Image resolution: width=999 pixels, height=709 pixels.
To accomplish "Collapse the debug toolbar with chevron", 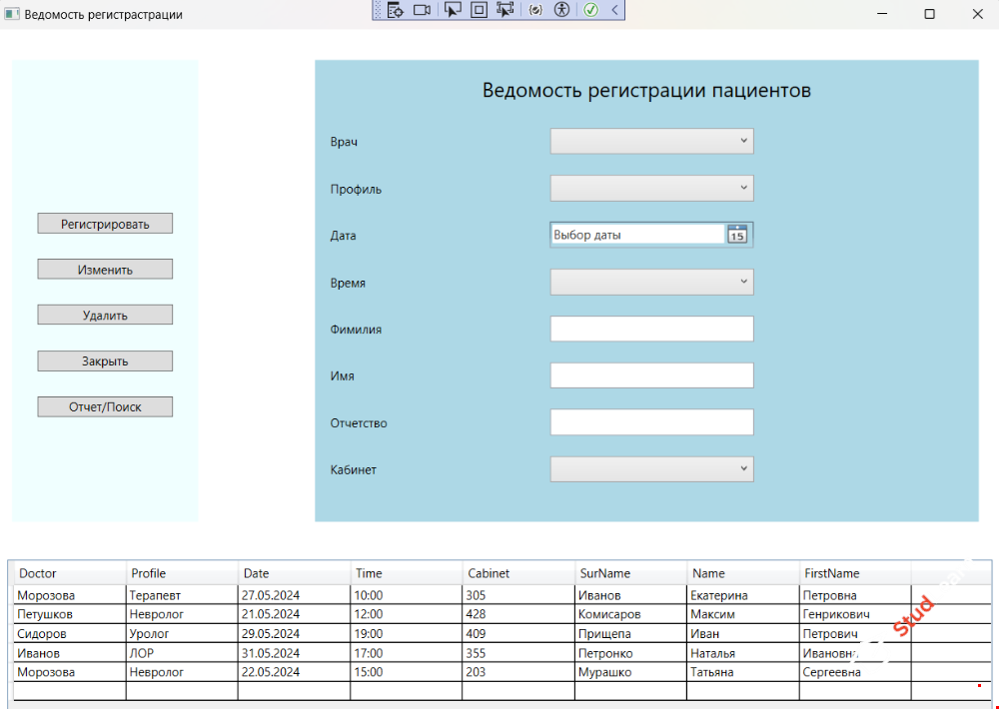I will click(x=614, y=10).
